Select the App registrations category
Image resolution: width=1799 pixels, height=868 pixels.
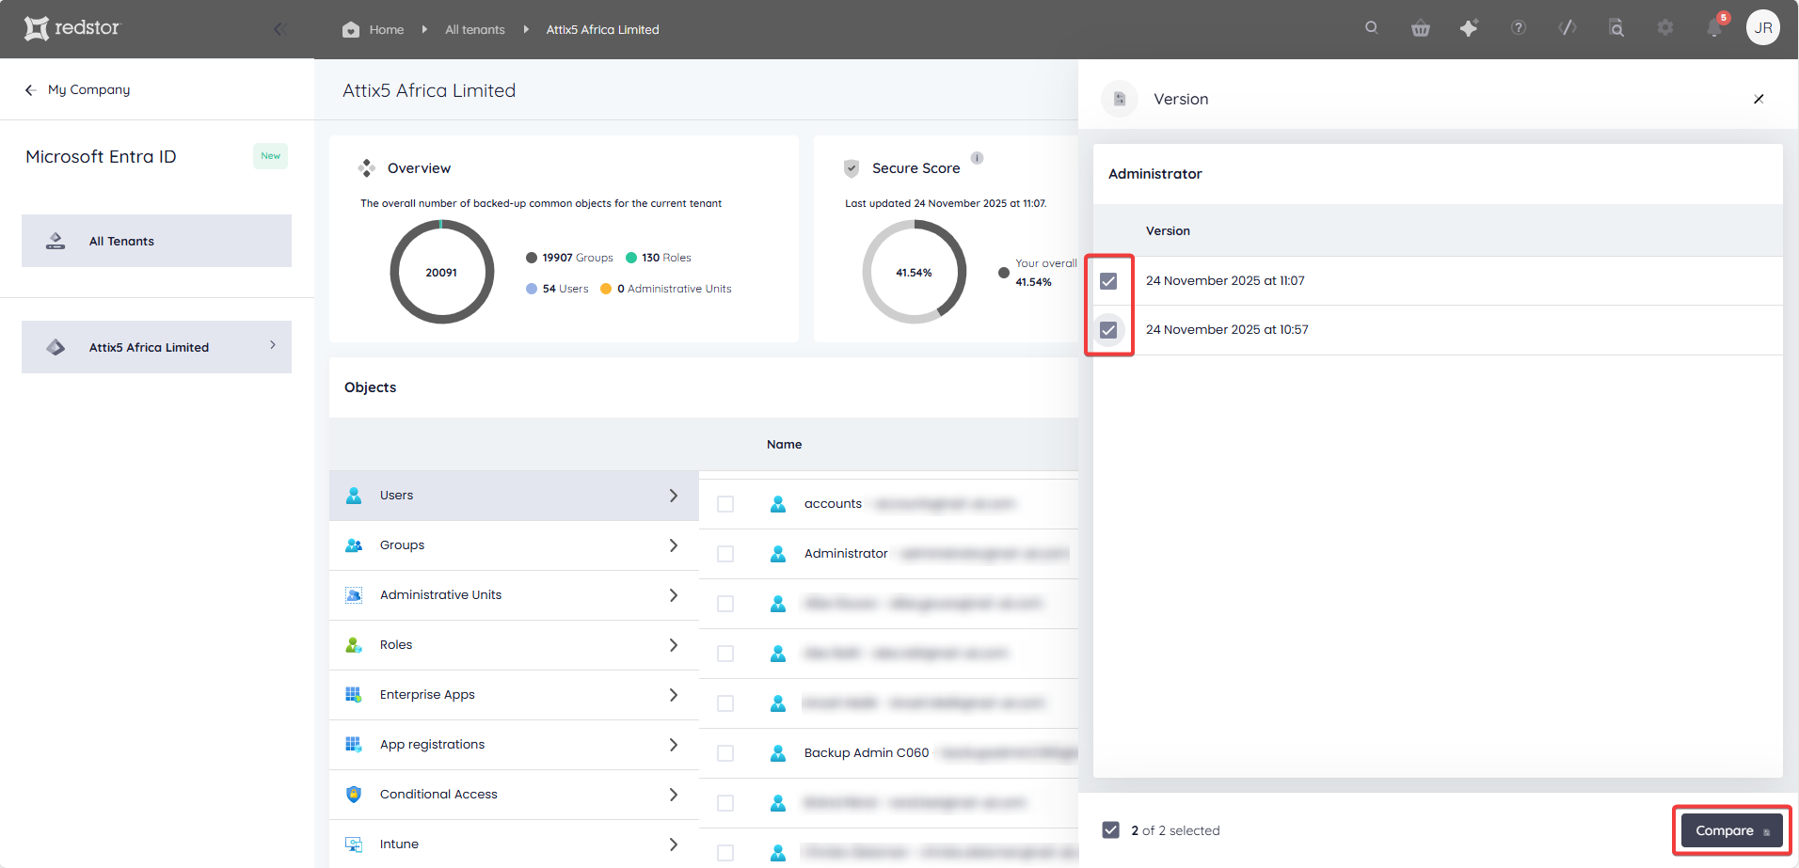click(514, 745)
